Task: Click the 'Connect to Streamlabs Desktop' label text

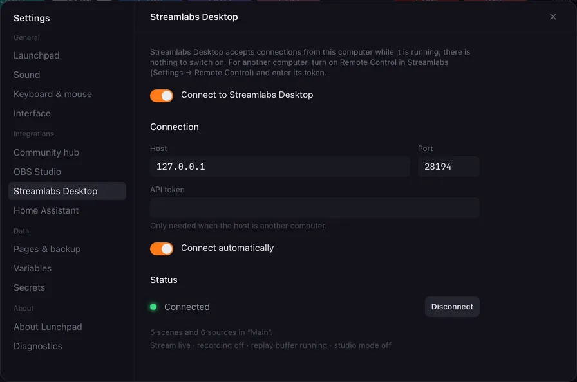Action: pyautogui.click(x=247, y=95)
